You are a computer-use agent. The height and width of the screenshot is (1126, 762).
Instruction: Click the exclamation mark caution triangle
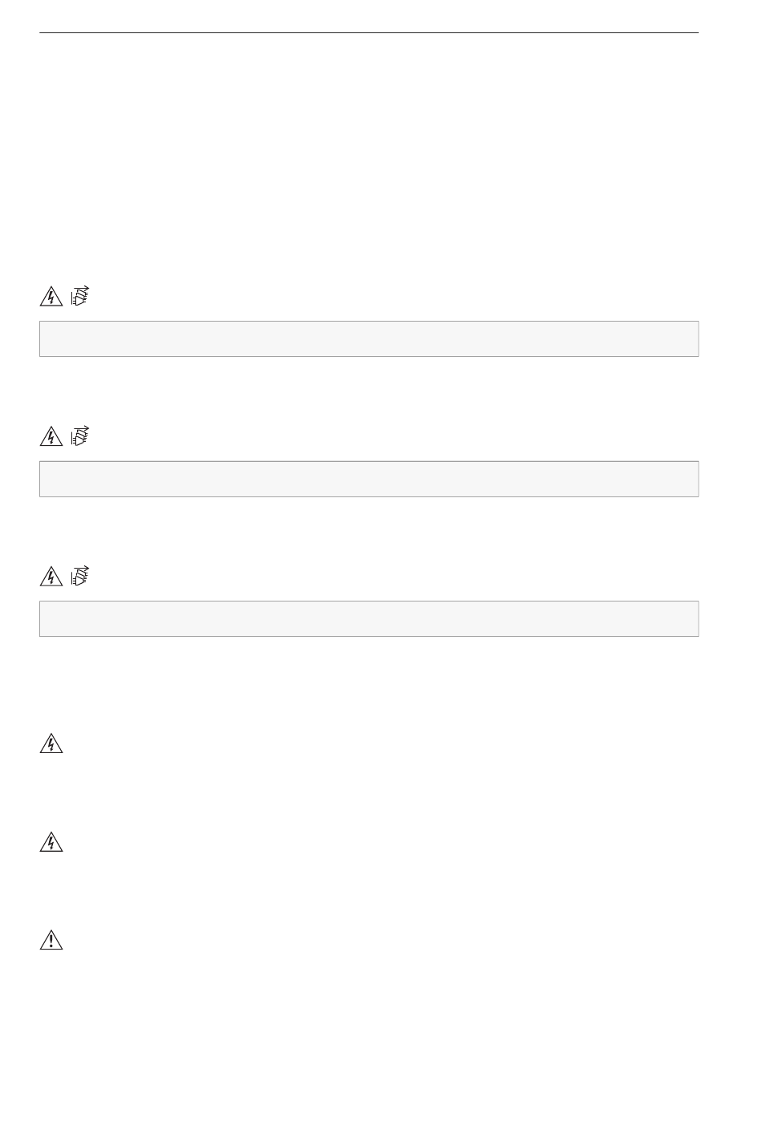(x=51, y=940)
